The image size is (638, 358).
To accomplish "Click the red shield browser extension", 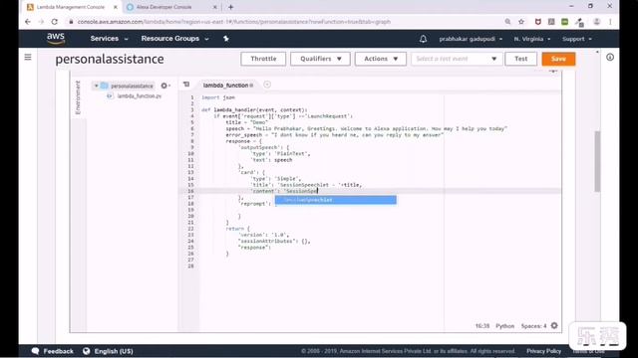I will (x=538, y=22).
